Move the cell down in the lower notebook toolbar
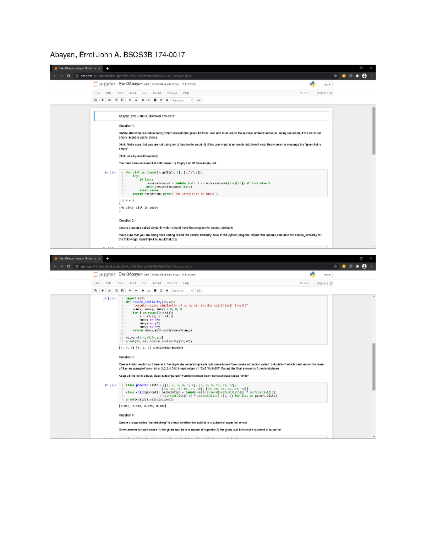Screen dimensions: 426x552 click(x=136, y=291)
